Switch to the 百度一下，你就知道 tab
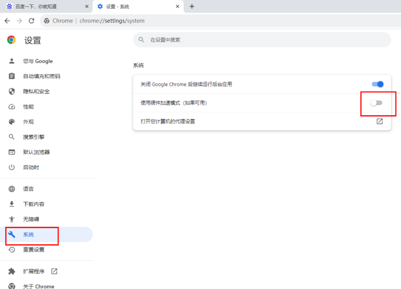 [46, 7]
